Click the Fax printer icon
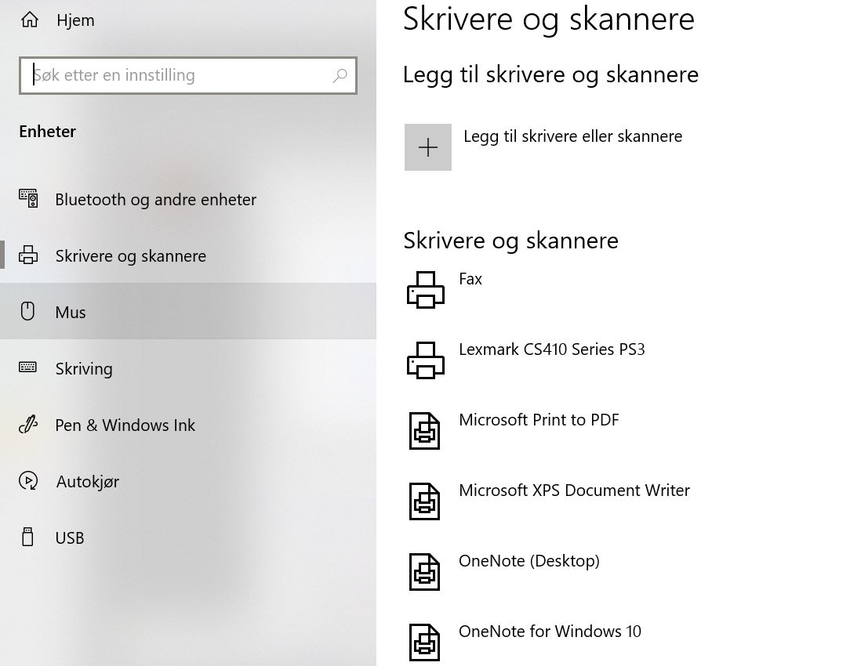This screenshot has width=850, height=666. point(426,290)
